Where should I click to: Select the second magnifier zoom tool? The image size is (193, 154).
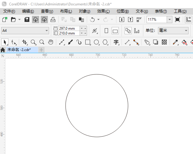click(42, 42)
